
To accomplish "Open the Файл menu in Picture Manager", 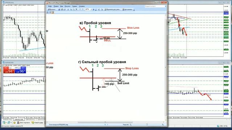I will click(x=50, y=6).
